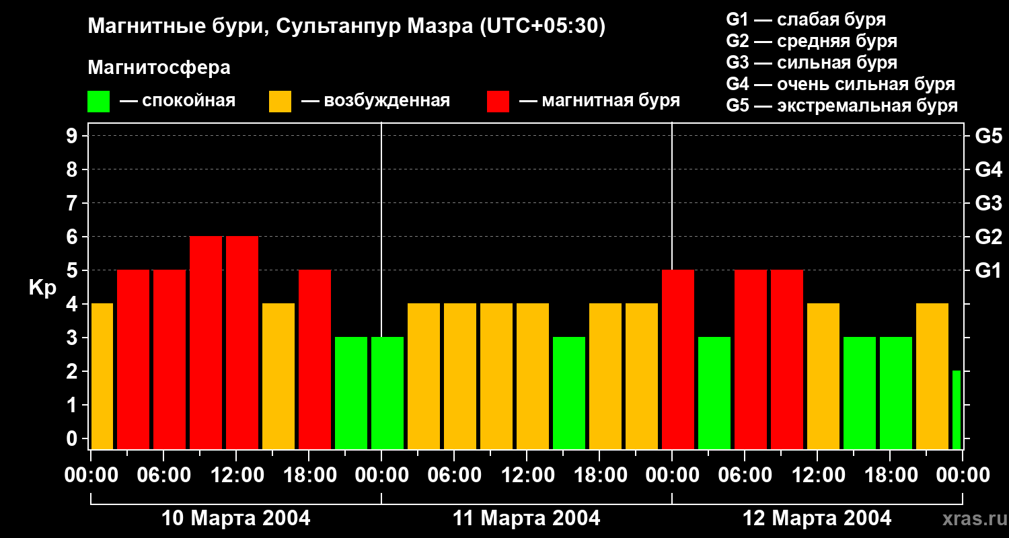Click the yellow 06:00–09:00 bar on 11 March
The image size is (1009, 538).
pyautogui.click(x=460, y=376)
